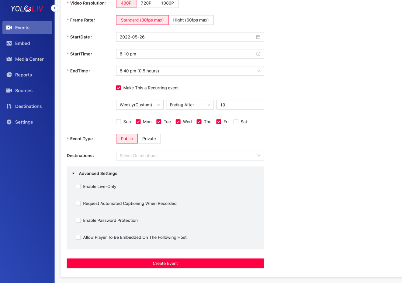Screen dimensions: 402x283
Task: Open Media Center in sidebar
Action: [27, 59]
